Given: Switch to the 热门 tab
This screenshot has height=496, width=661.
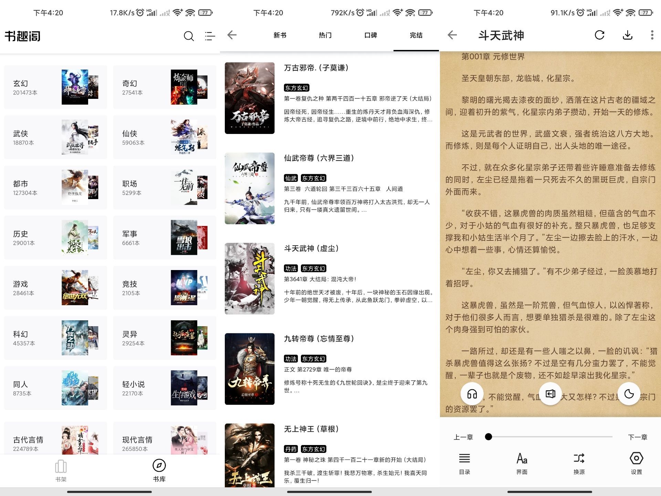Looking at the screenshot, I should (x=325, y=35).
